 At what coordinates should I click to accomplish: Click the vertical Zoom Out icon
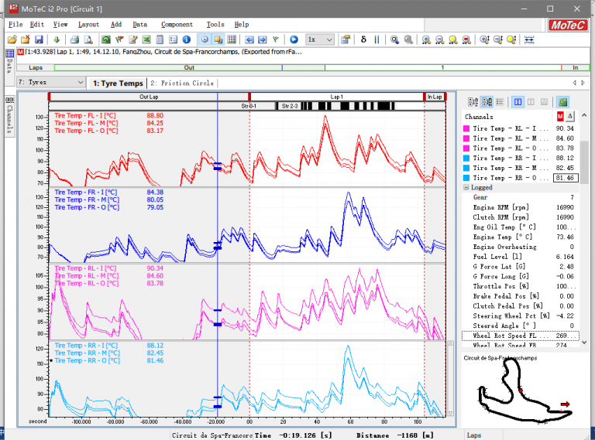pyautogui.click(x=498, y=39)
